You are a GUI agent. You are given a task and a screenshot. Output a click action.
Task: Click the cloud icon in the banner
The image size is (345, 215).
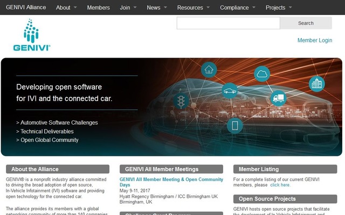(x=262, y=74)
